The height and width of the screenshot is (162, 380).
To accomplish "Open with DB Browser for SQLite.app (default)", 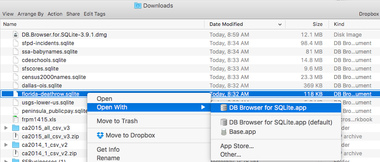I will tap(276, 122).
